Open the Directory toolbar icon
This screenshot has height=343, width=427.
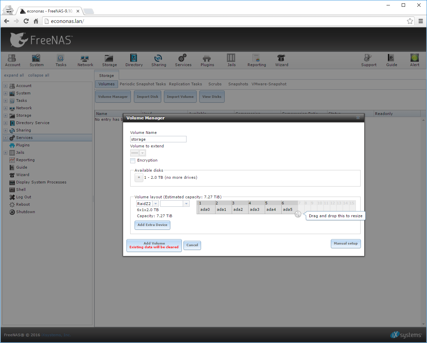(x=134, y=60)
